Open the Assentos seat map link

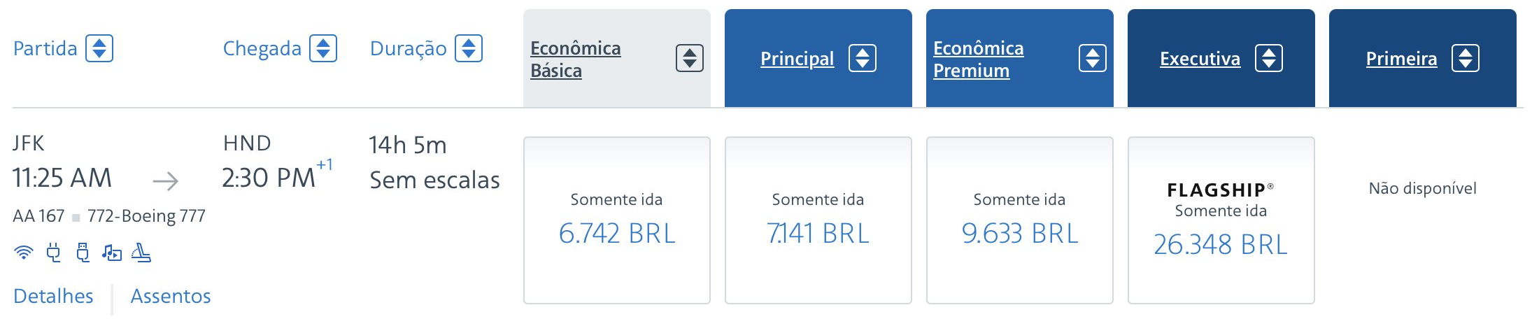click(171, 296)
